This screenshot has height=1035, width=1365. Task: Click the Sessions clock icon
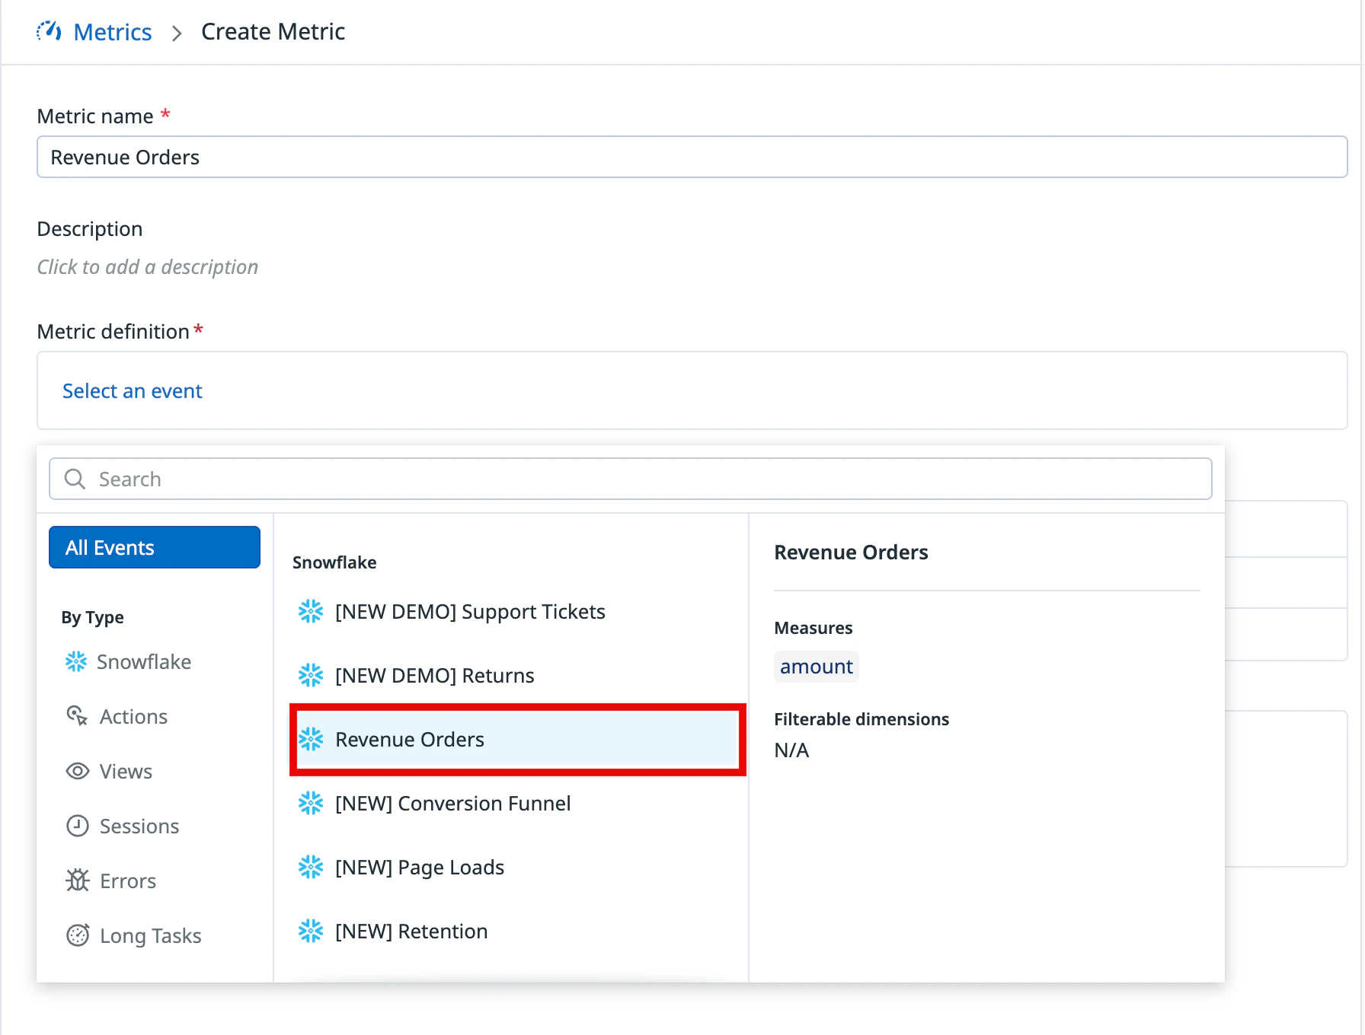pos(77,826)
